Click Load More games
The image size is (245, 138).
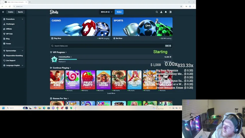click(x=111, y=93)
